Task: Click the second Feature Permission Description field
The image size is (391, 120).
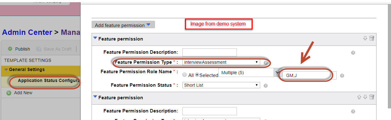Action: pyautogui.click(x=209, y=111)
